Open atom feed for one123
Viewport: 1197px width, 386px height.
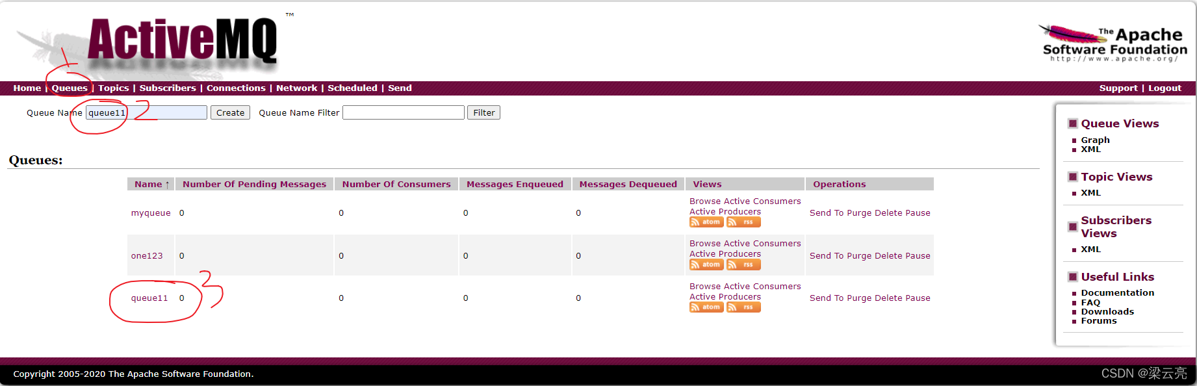coord(706,264)
